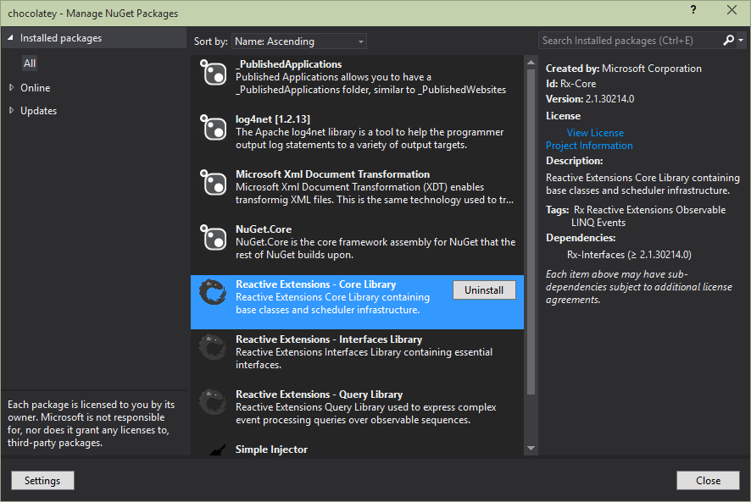751x502 pixels.
Task: Focus the Search Installed packages field
Action: click(x=630, y=41)
